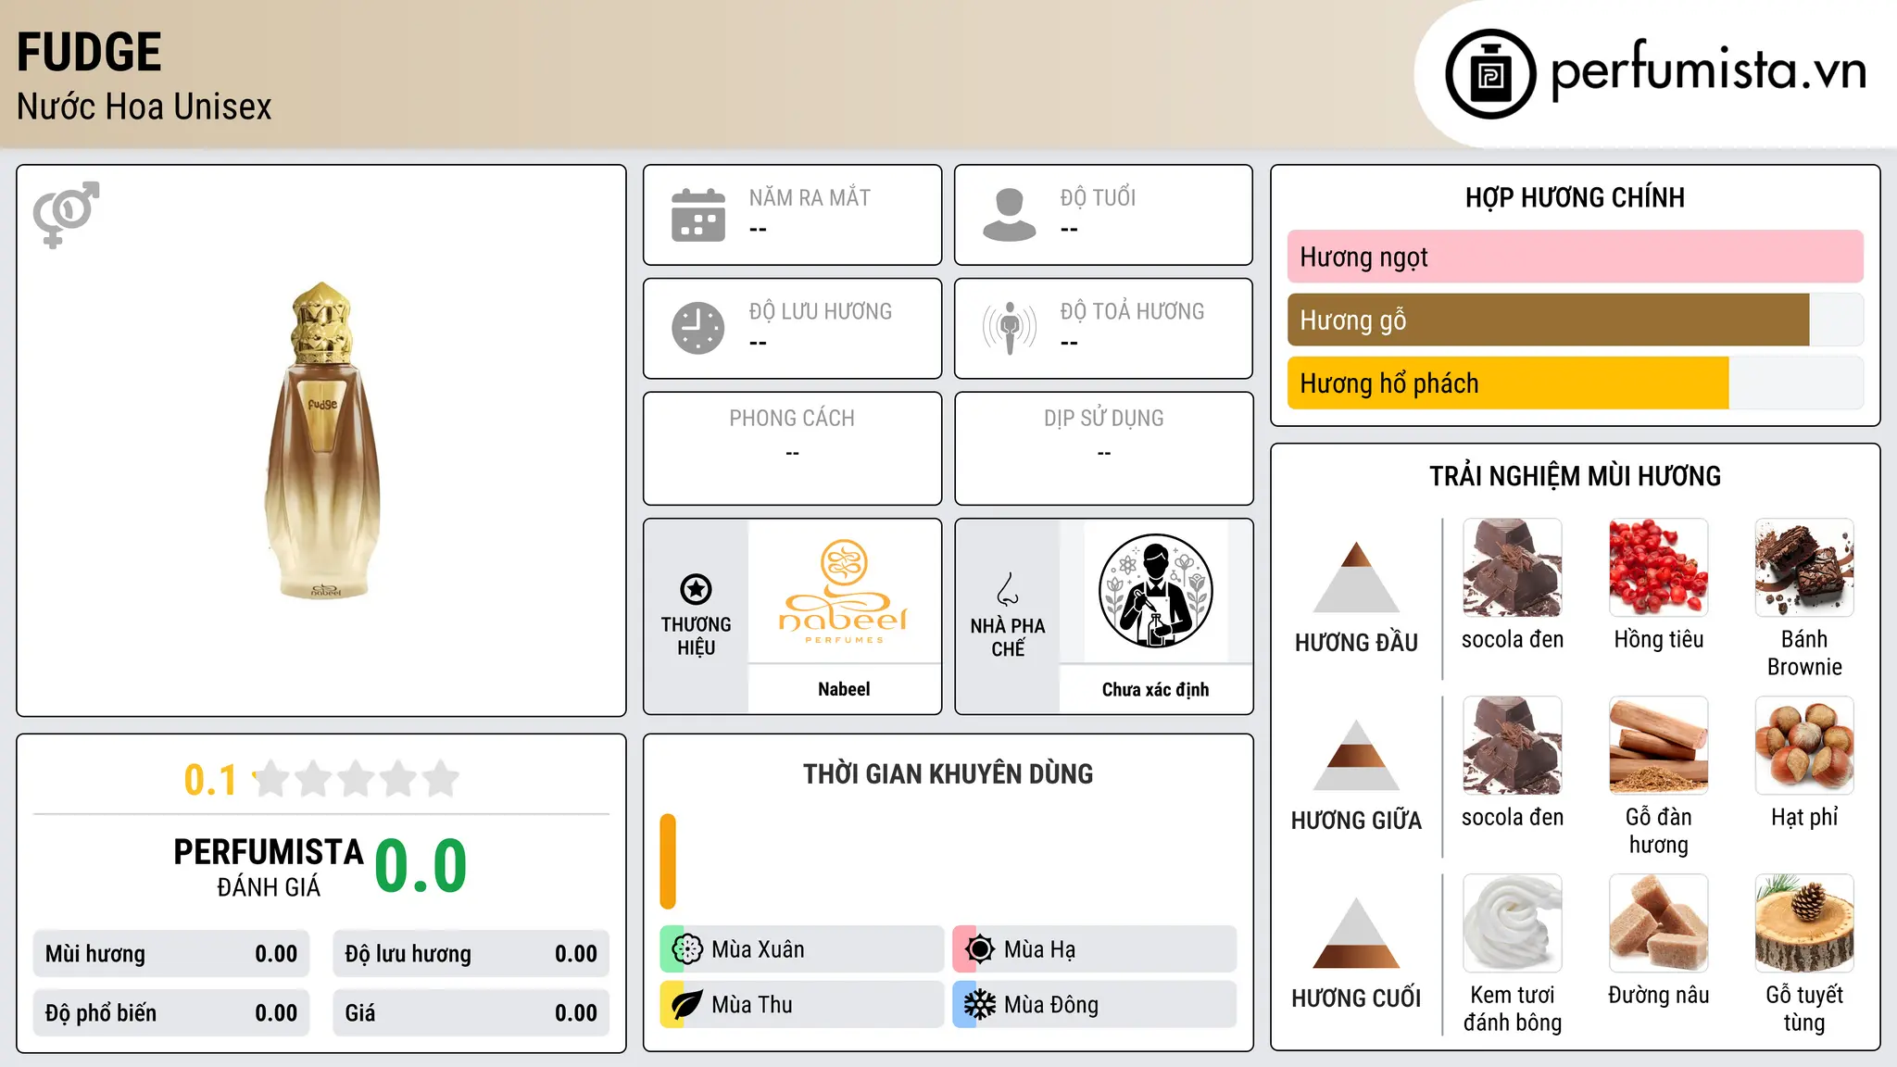Image resolution: width=1897 pixels, height=1067 pixels.
Task: Click the calendar icon for Năm ra mắt
Action: 698,215
